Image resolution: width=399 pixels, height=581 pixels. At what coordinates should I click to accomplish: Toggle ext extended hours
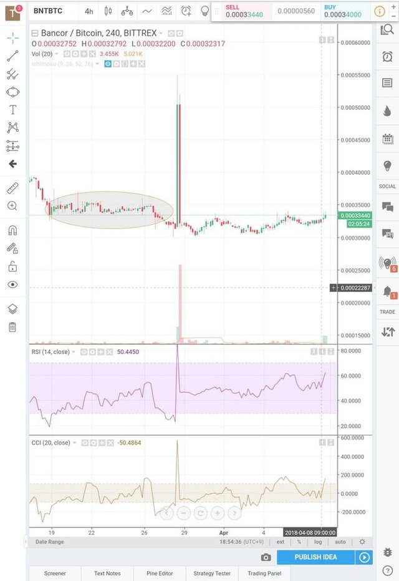[281, 542]
